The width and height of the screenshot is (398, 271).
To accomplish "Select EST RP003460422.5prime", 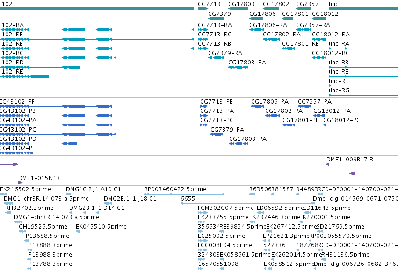I will click(175, 189).
